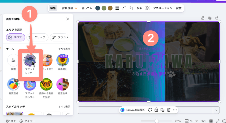Expand the chevron dropdown below the canvas
Image resolution: width=226 pixels, height=123 pixels.
tap(216, 110)
